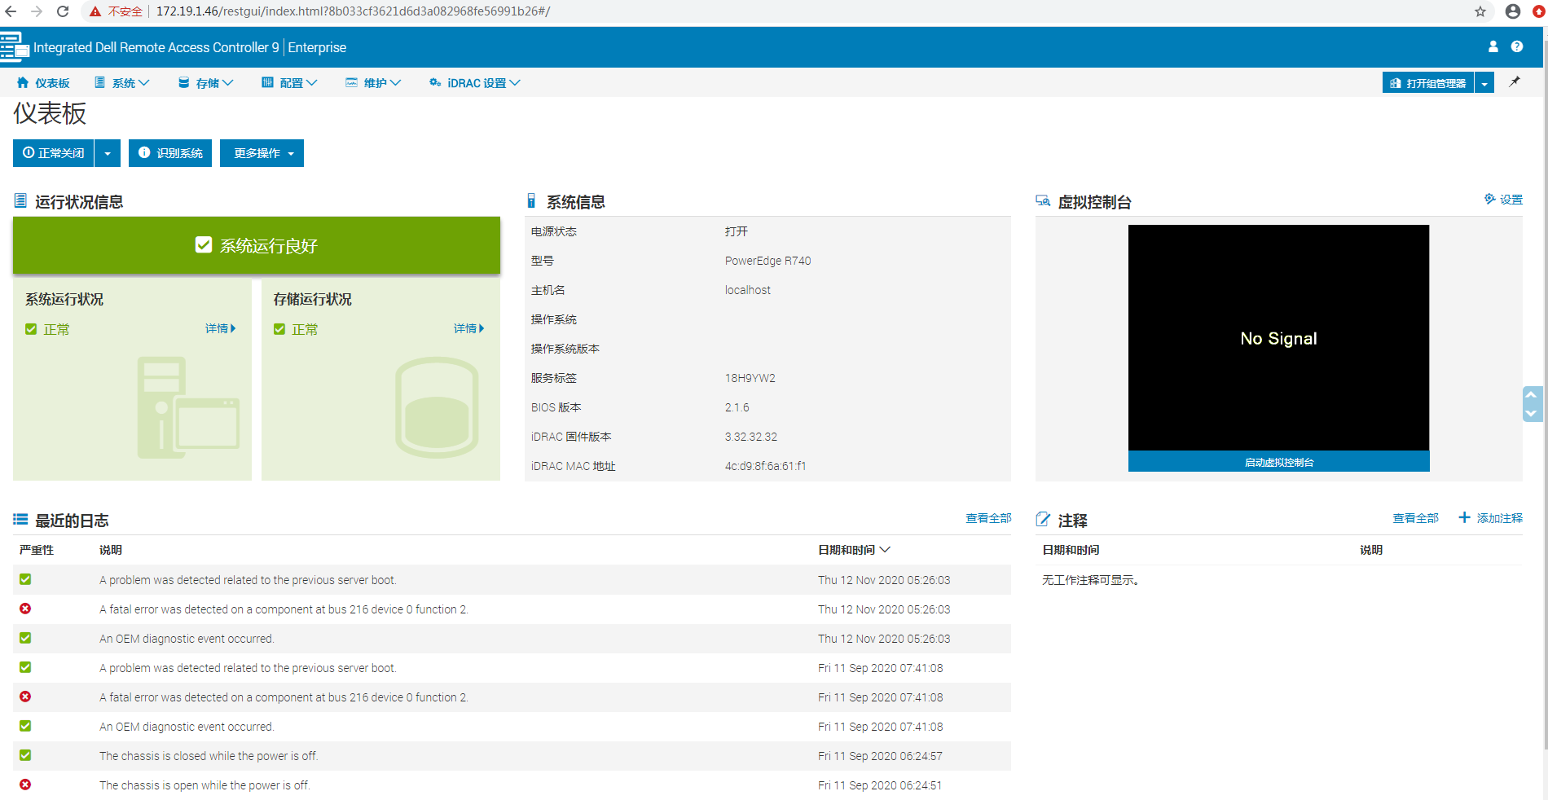This screenshot has width=1548, height=800.
Task: Click the browser back arrow
Action: coord(11,11)
